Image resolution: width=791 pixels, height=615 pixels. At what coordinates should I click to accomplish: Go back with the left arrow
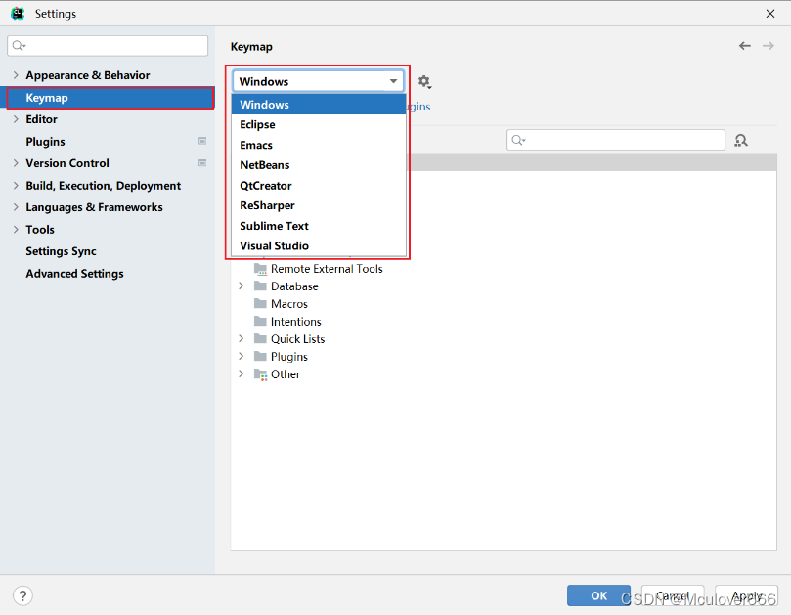pos(745,46)
